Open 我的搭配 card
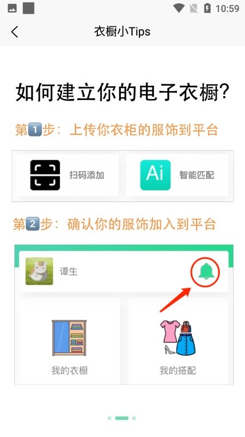This screenshot has height=437, width=245. 178,341
